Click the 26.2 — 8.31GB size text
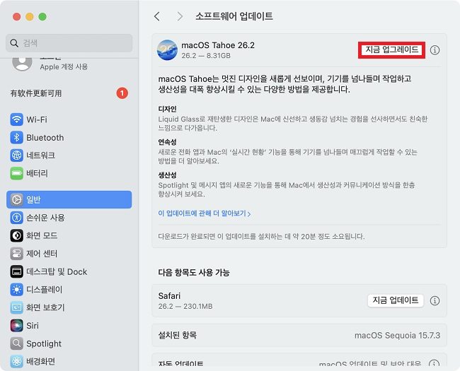The width and height of the screenshot is (460, 371). [x=206, y=56]
